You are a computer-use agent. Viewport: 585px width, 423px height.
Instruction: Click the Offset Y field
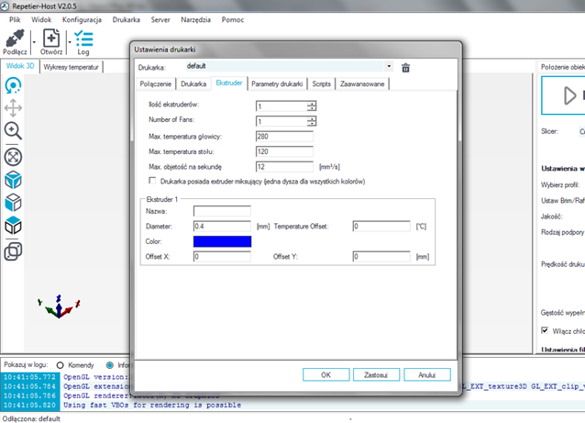tap(381, 257)
